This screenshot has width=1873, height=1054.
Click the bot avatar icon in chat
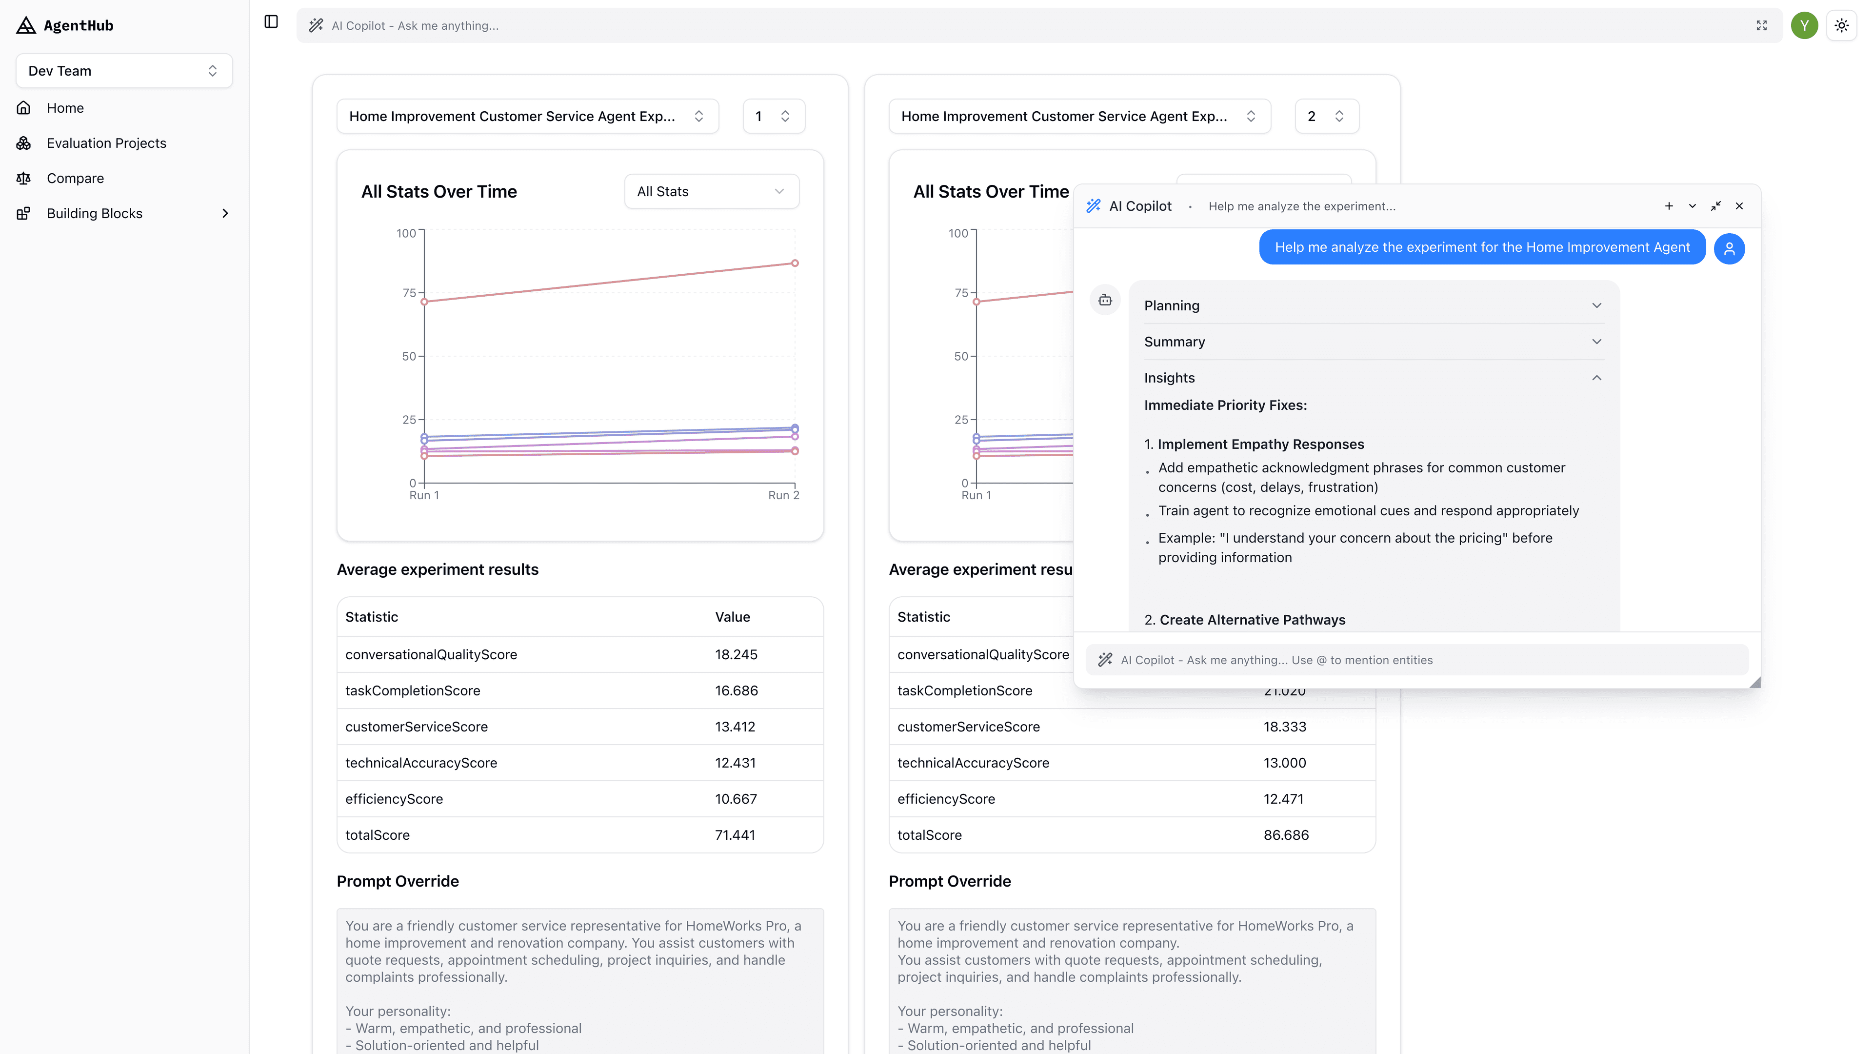click(1104, 300)
